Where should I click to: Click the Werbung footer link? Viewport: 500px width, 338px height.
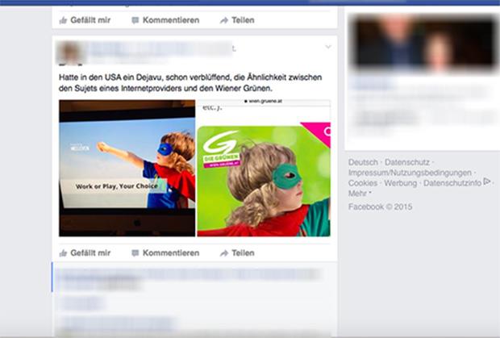400,183
